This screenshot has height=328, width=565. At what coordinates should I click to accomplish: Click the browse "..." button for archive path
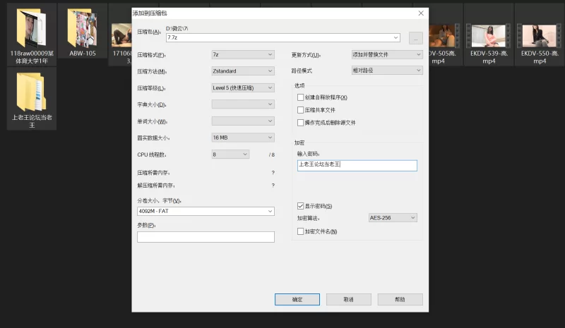[x=416, y=38]
